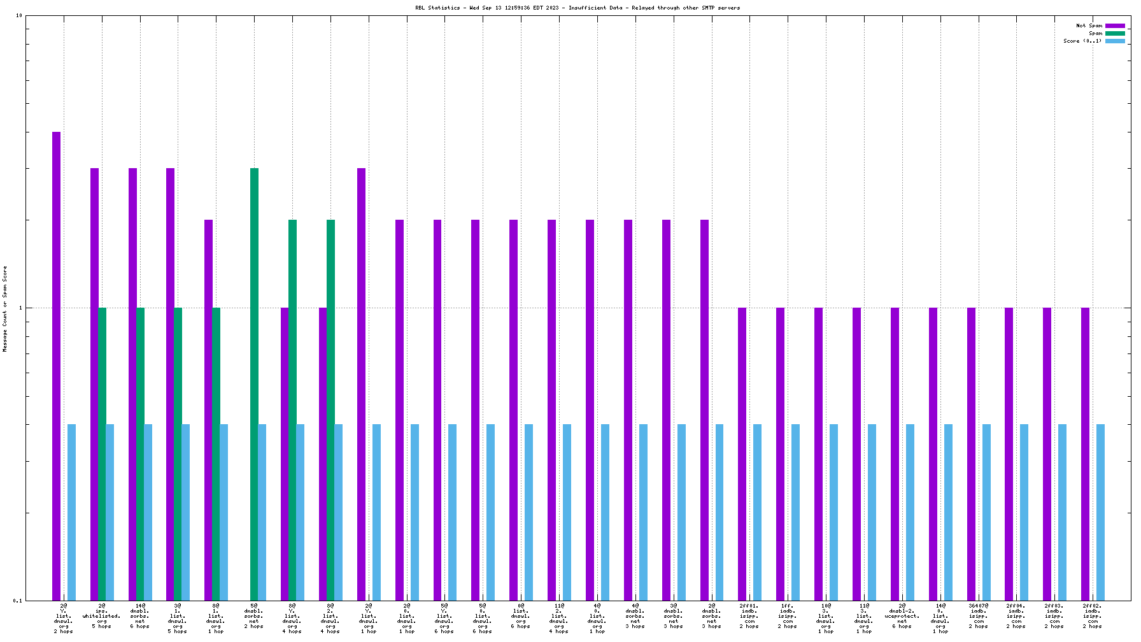Click the tallest purple bar above '2@ Y.list.dnswl.org 2 hops'
1141x642 pixels.
(x=56, y=366)
